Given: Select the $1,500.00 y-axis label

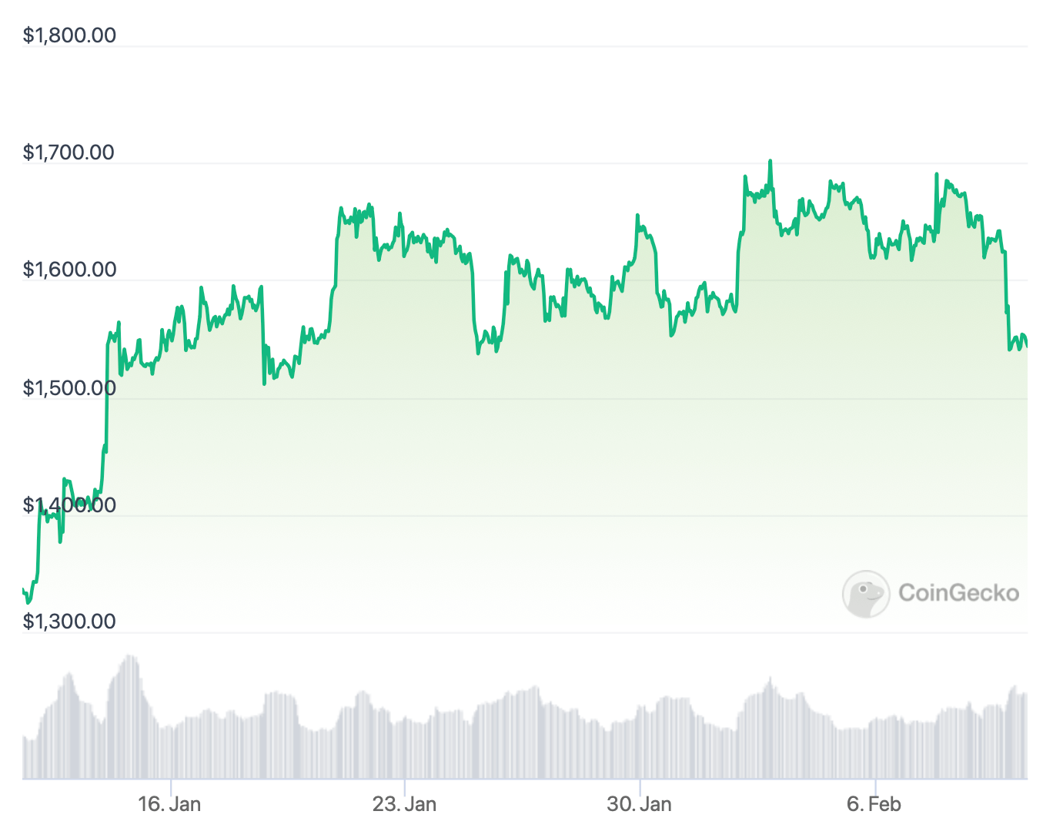Looking at the screenshot, I should point(69,387).
